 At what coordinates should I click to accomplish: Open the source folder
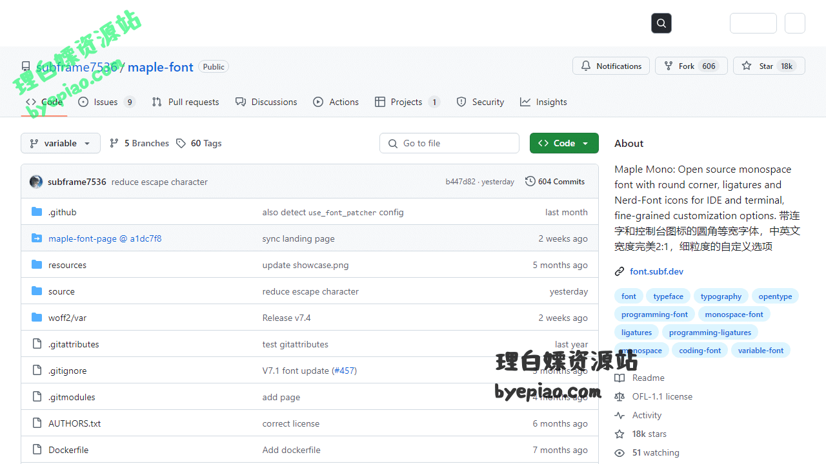coord(61,291)
